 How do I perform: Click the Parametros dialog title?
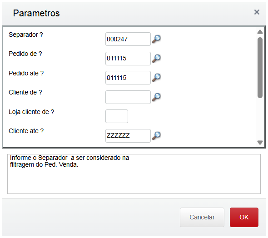coord(36,13)
